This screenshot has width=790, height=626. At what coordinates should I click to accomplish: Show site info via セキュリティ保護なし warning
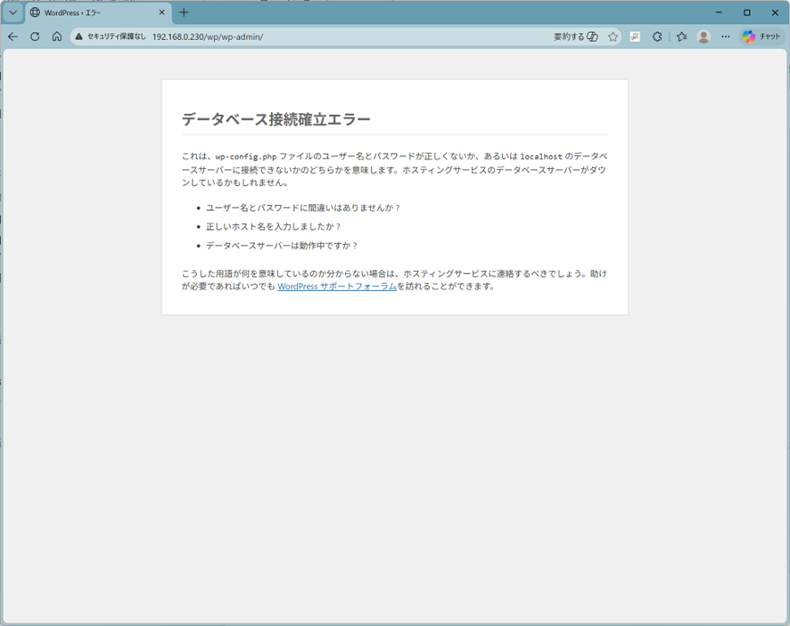point(110,37)
